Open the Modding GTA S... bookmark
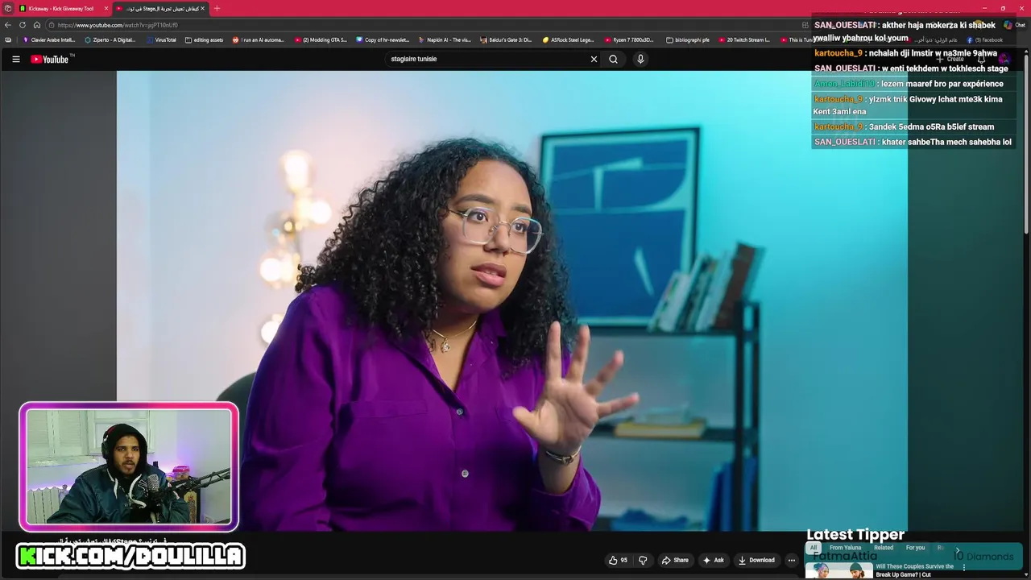This screenshot has width=1031, height=580. (x=321, y=39)
